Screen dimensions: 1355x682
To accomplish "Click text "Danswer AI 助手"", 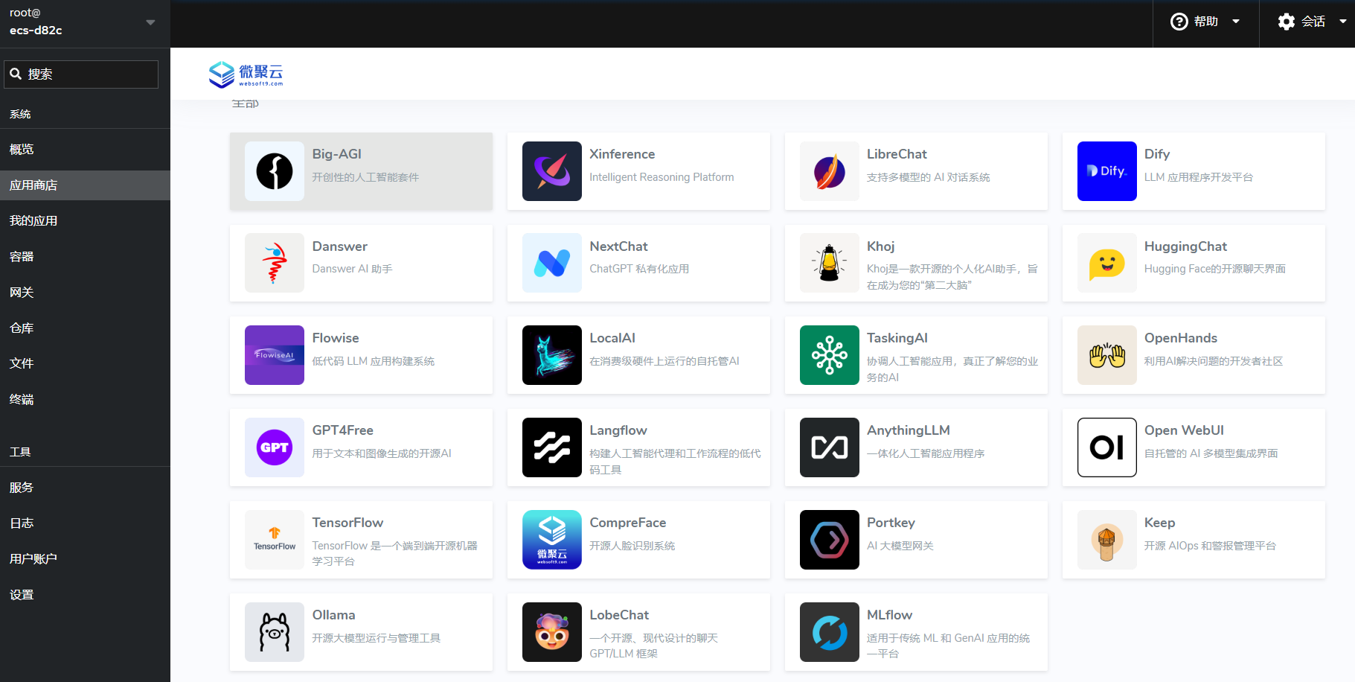I will 352,269.
